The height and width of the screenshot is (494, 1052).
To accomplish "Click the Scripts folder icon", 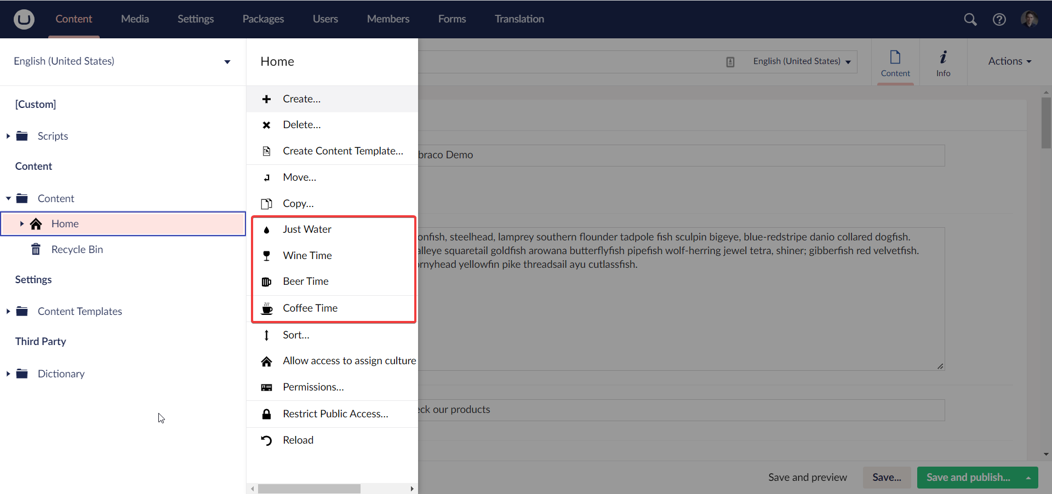I will coord(22,136).
